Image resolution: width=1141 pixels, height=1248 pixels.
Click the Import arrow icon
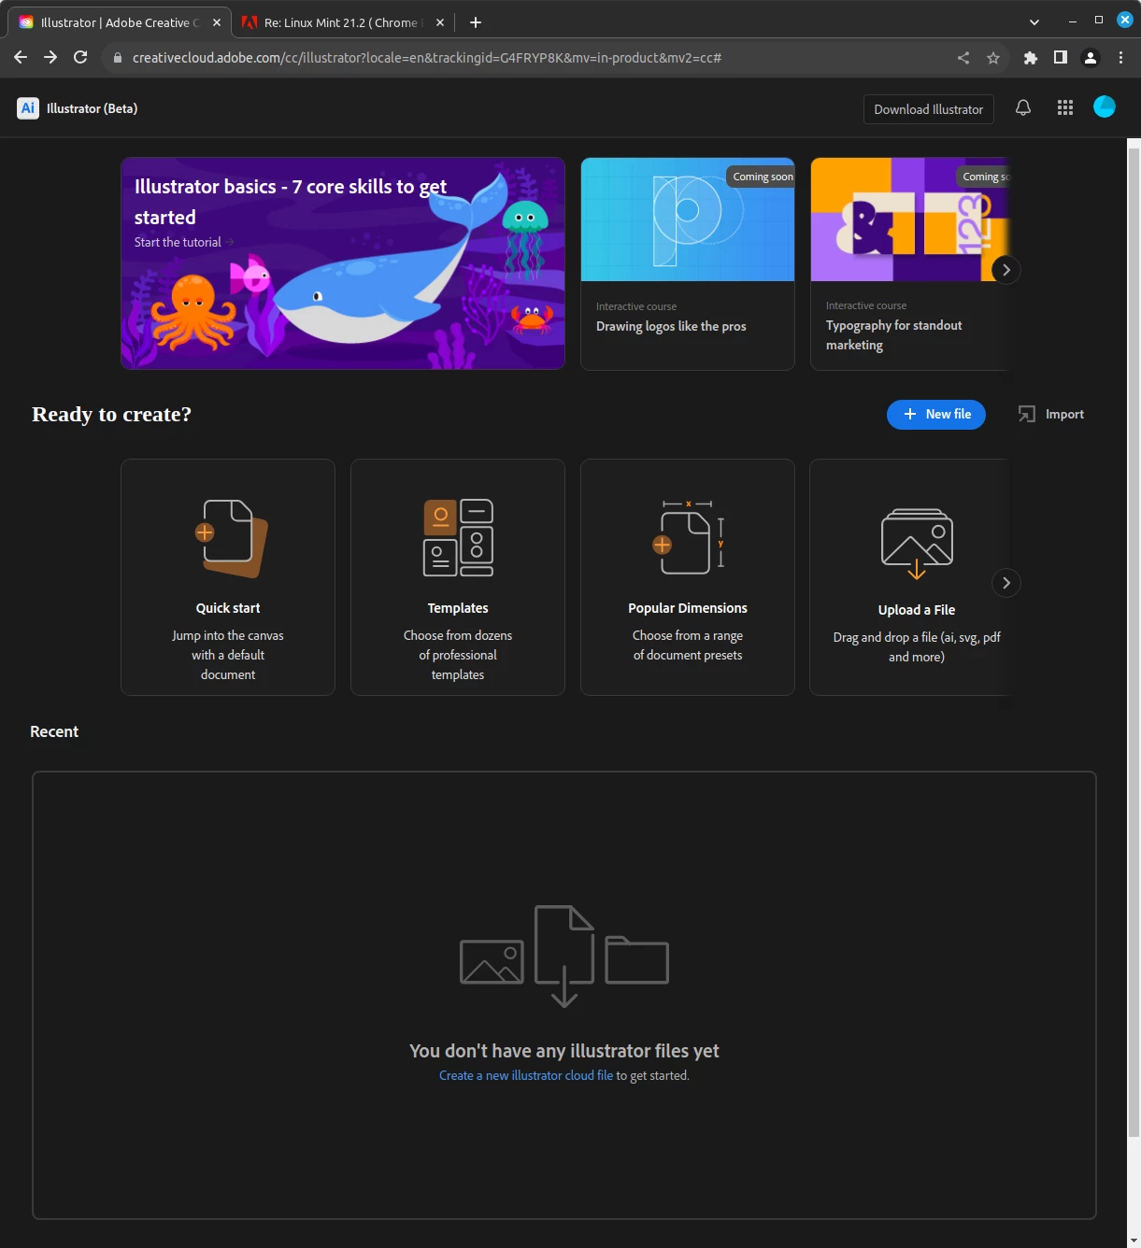pyautogui.click(x=1027, y=414)
